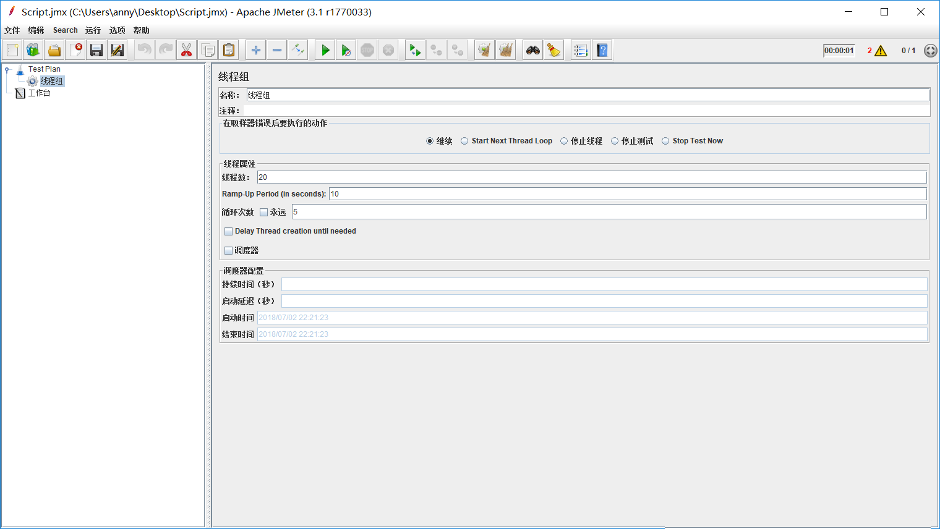Click the Save floppy disk icon

96,50
